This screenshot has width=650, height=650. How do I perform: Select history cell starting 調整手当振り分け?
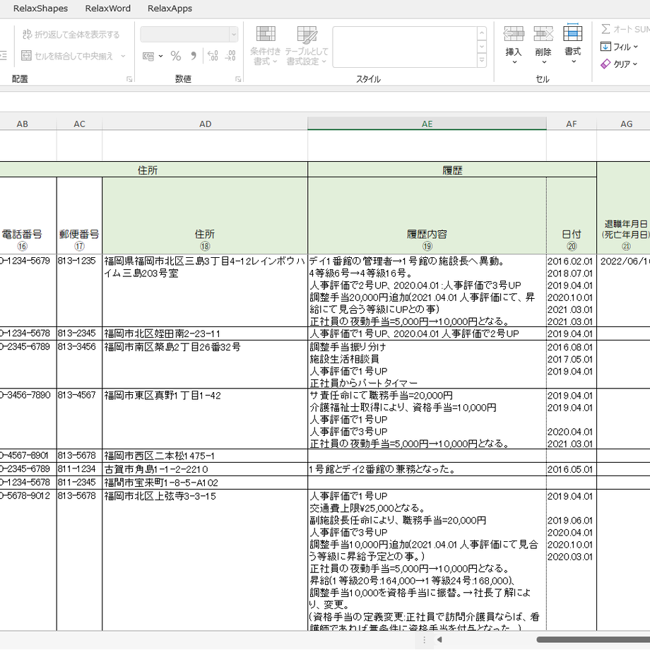427,365
